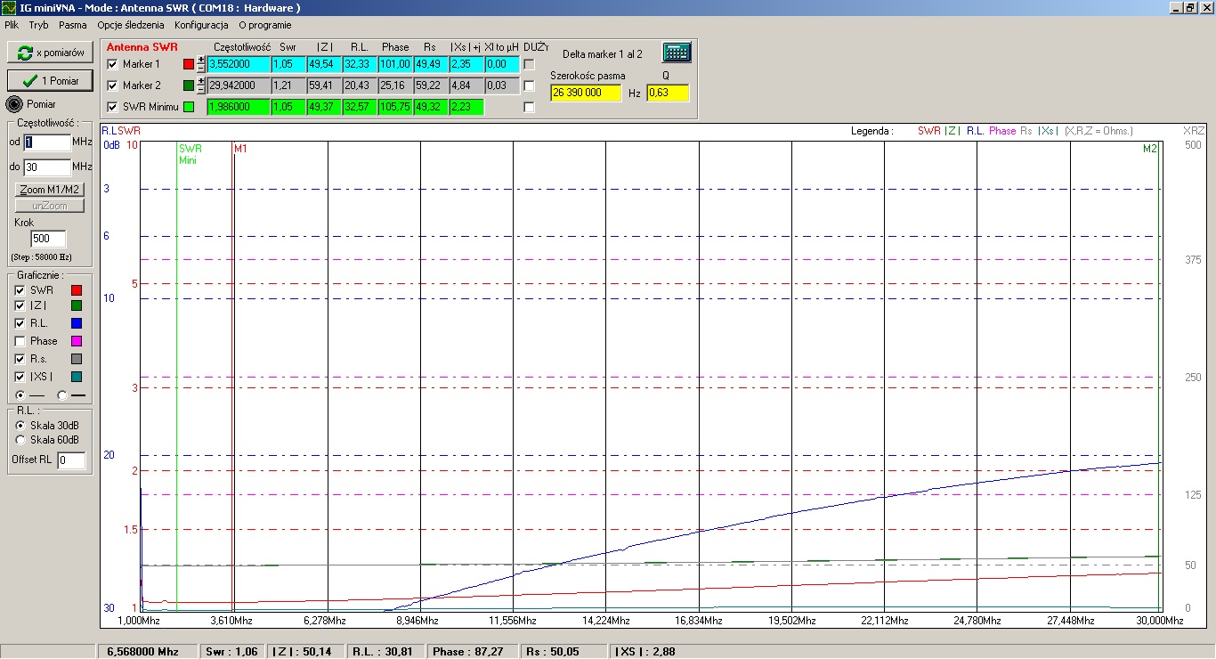Start repeated scan with x pomiarów button
Image resolution: width=1216 pixels, height=659 pixels.
click(50, 53)
